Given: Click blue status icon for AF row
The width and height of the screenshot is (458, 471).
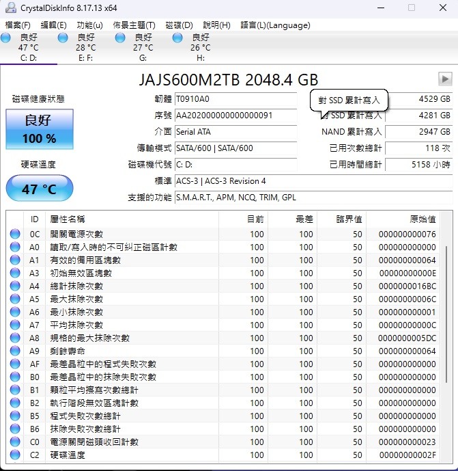Looking at the screenshot, I should pyautogui.click(x=15, y=364).
